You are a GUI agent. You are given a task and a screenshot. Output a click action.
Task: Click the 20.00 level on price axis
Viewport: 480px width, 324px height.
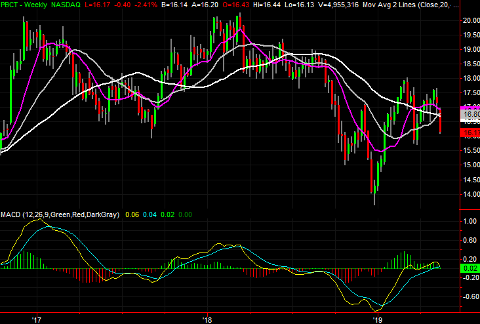(x=470, y=20)
